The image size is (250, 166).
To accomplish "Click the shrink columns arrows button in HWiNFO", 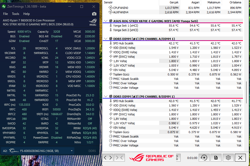I will coord(119,158).
